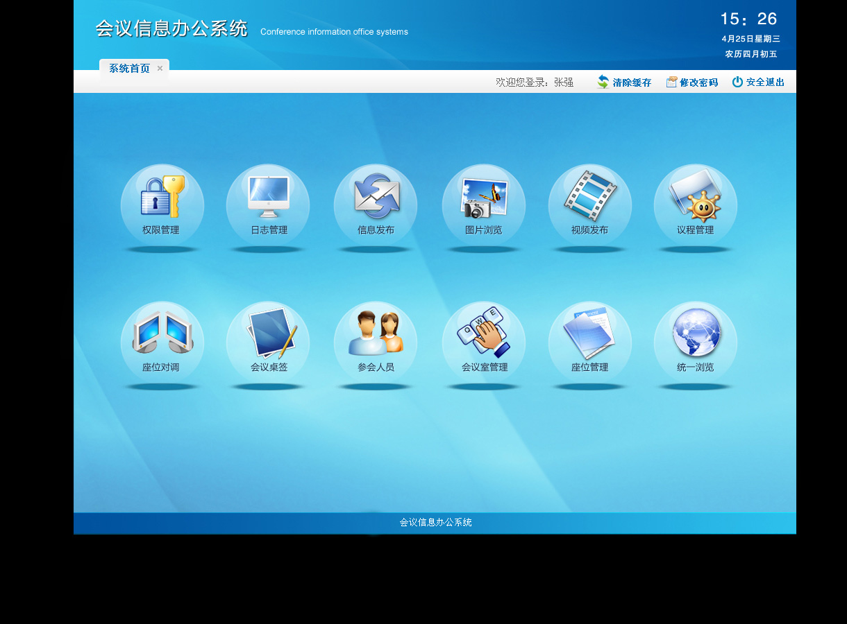
Task: Click the footer text 会议信息办公系统
Action: 436,523
